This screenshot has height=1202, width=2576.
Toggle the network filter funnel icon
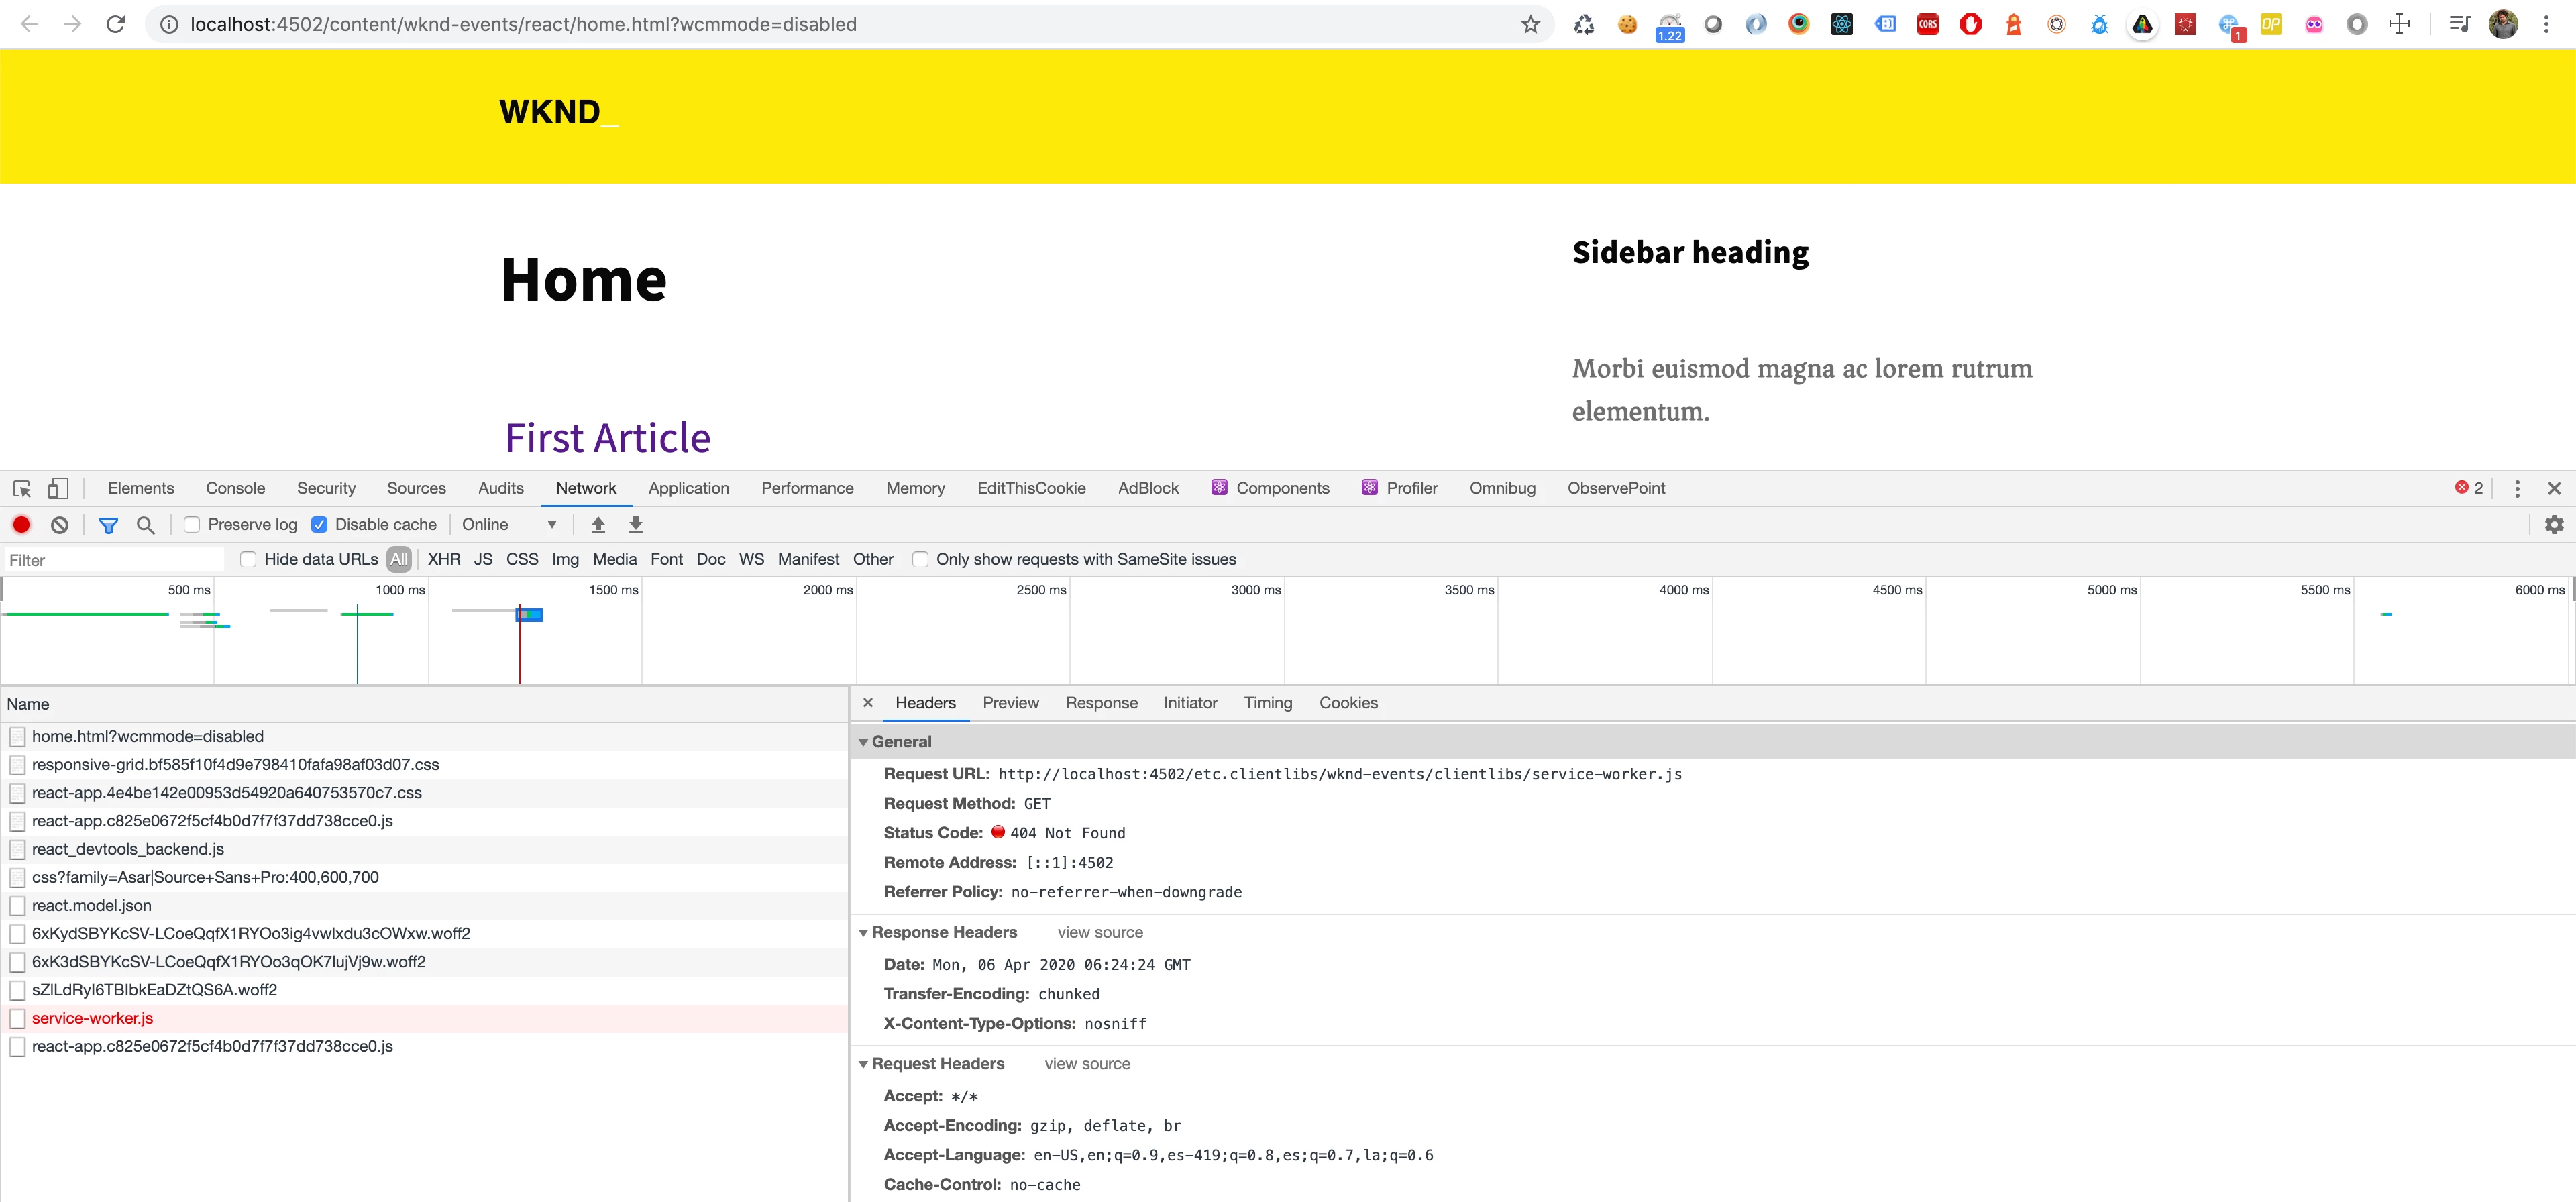point(108,524)
